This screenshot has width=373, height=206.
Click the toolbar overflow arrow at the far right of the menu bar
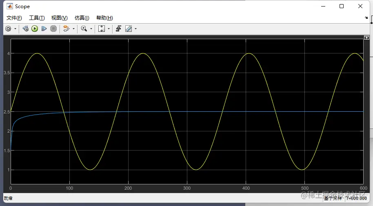pos(366,18)
